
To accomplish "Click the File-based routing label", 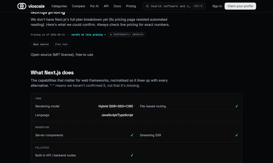I will (153, 106).
